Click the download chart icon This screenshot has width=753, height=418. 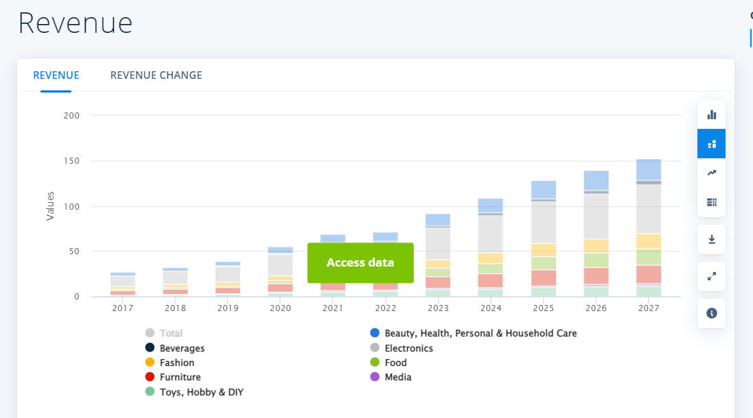tap(711, 239)
